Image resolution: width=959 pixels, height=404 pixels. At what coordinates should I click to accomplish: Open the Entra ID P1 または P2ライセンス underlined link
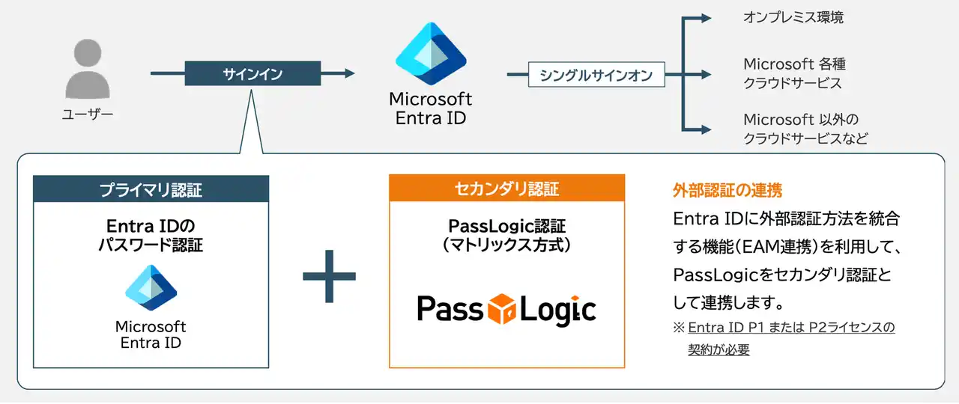791,328
